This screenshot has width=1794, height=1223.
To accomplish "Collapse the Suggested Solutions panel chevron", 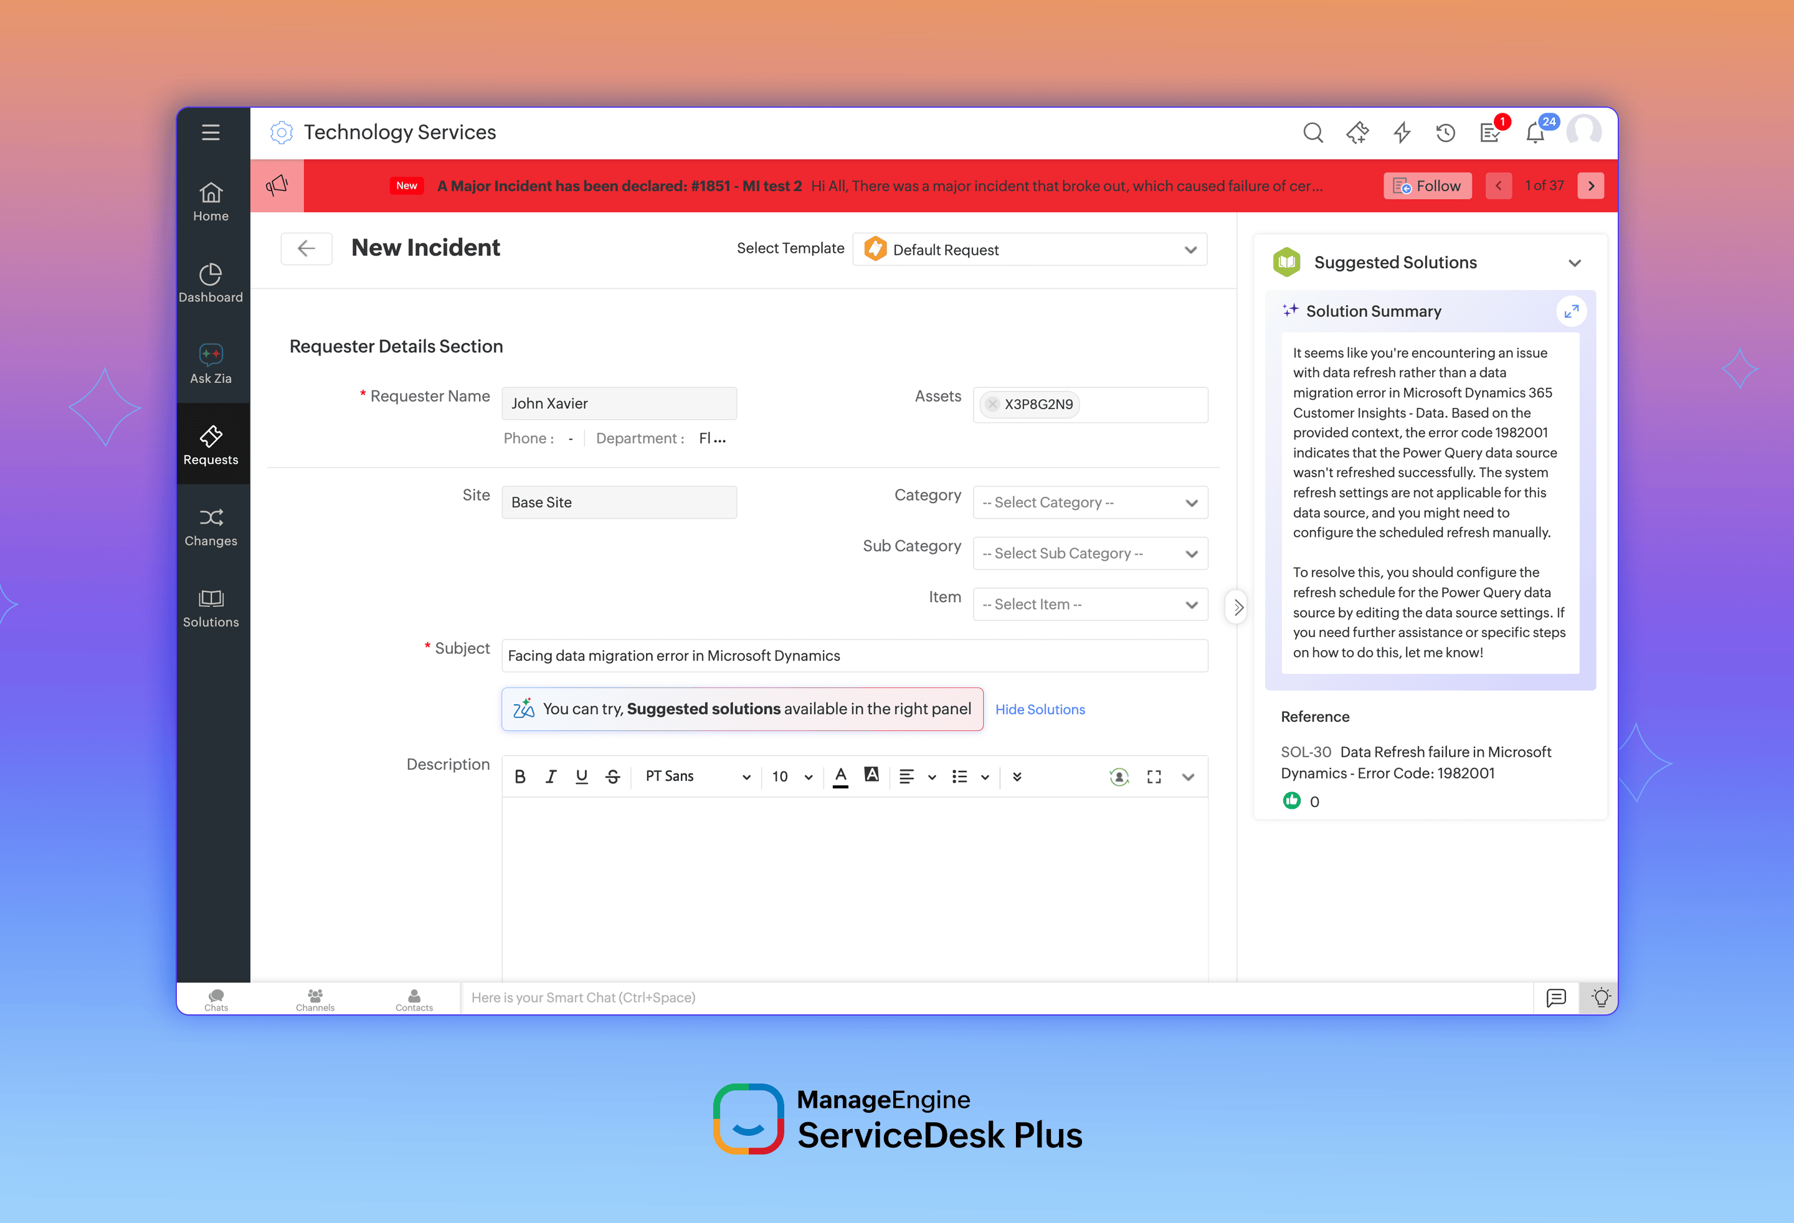I will (1575, 263).
